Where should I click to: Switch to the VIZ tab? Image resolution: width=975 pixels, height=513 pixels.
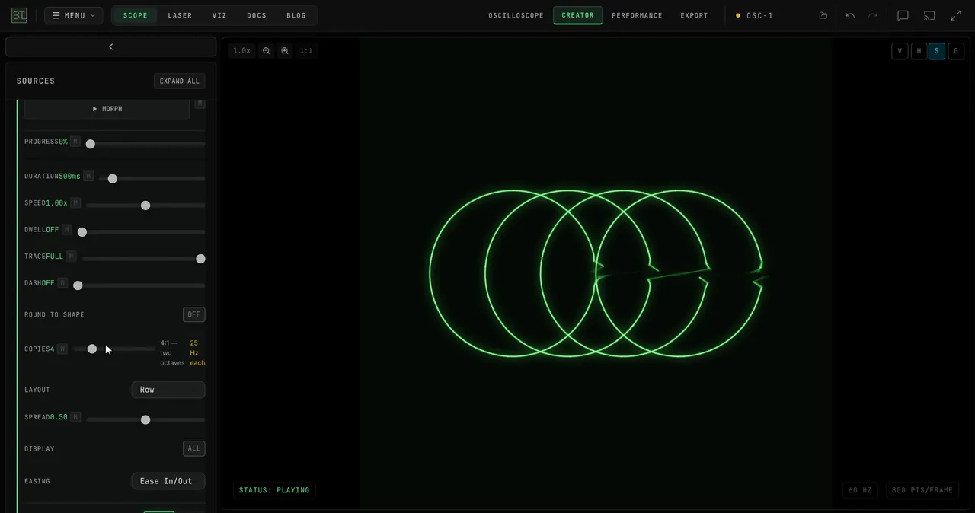(219, 15)
